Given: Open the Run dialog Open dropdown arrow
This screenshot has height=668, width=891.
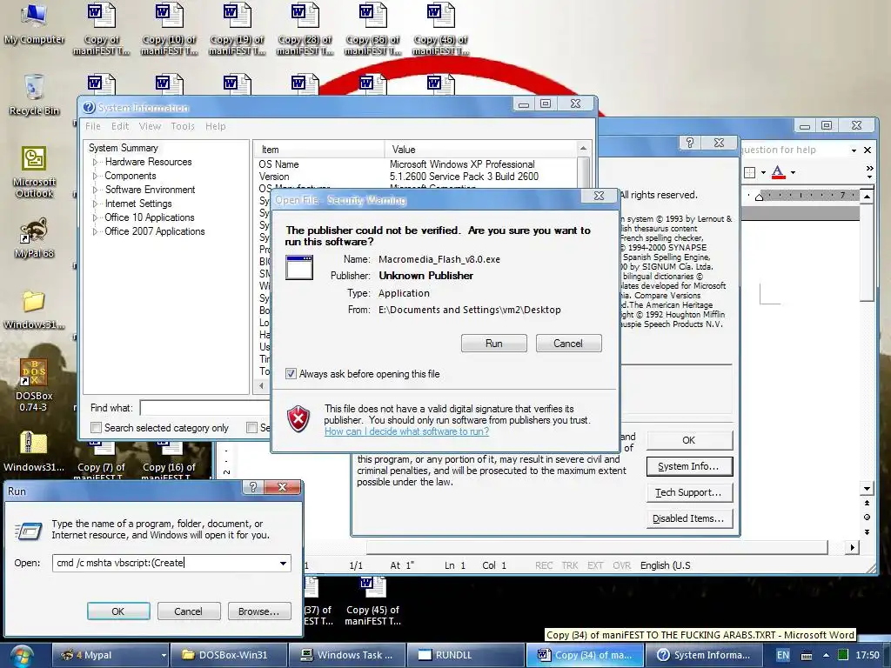Looking at the screenshot, I should [283, 563].
